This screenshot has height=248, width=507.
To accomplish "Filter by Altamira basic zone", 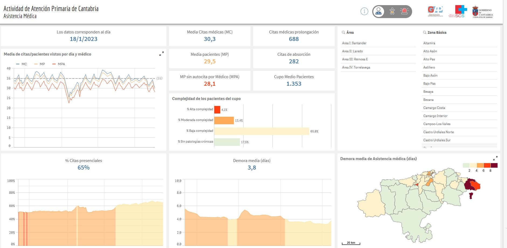I will [x=429, y=43].
